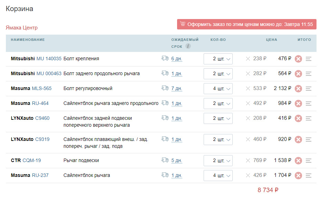The width and height of the screenshot is (321, 197).
Task: Click 1 дн. delivery term for RU-237
Action: [177, 176]
